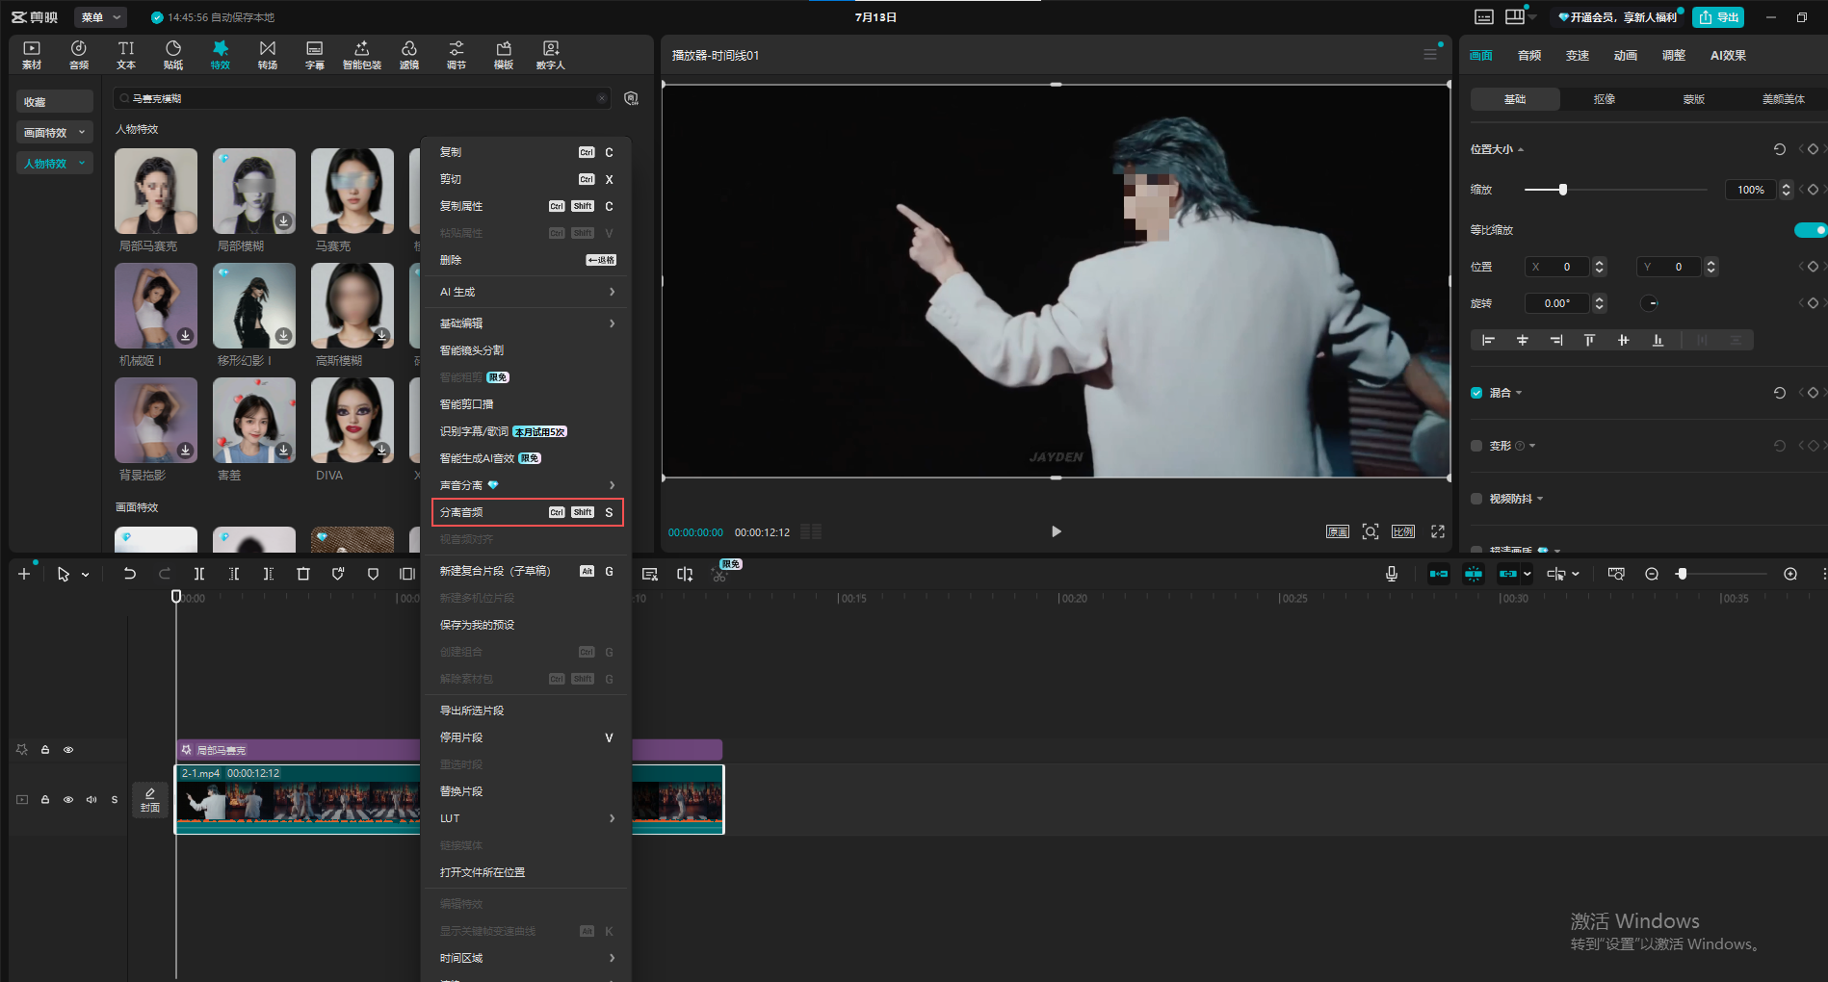Screen dimensions: 1828x982
Task: Click the fullscreen preview icon in player
Action: 1438,531
